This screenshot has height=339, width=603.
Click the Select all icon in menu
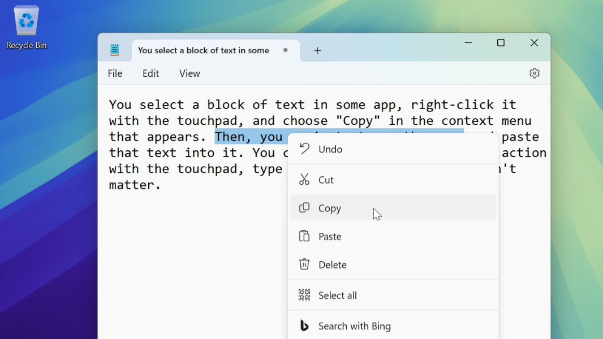click(304, 295)
